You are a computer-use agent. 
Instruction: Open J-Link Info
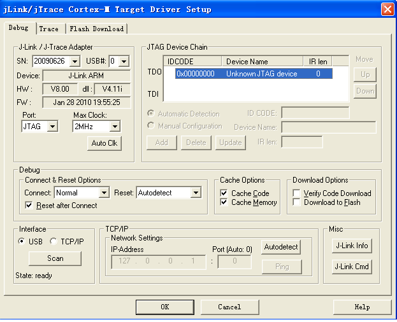coord(352,246)
